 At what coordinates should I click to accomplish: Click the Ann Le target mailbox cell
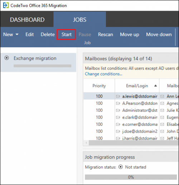[x=169, y=96]
